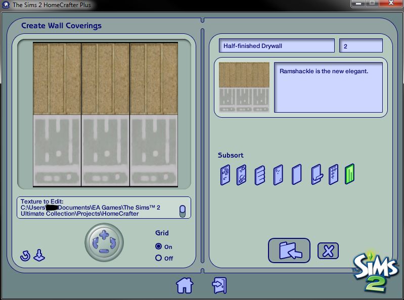Viewport: 404px width, 300px height.
Task: Go to the Home screen icon
Action: pyautogui.click(x=185, y=285)
